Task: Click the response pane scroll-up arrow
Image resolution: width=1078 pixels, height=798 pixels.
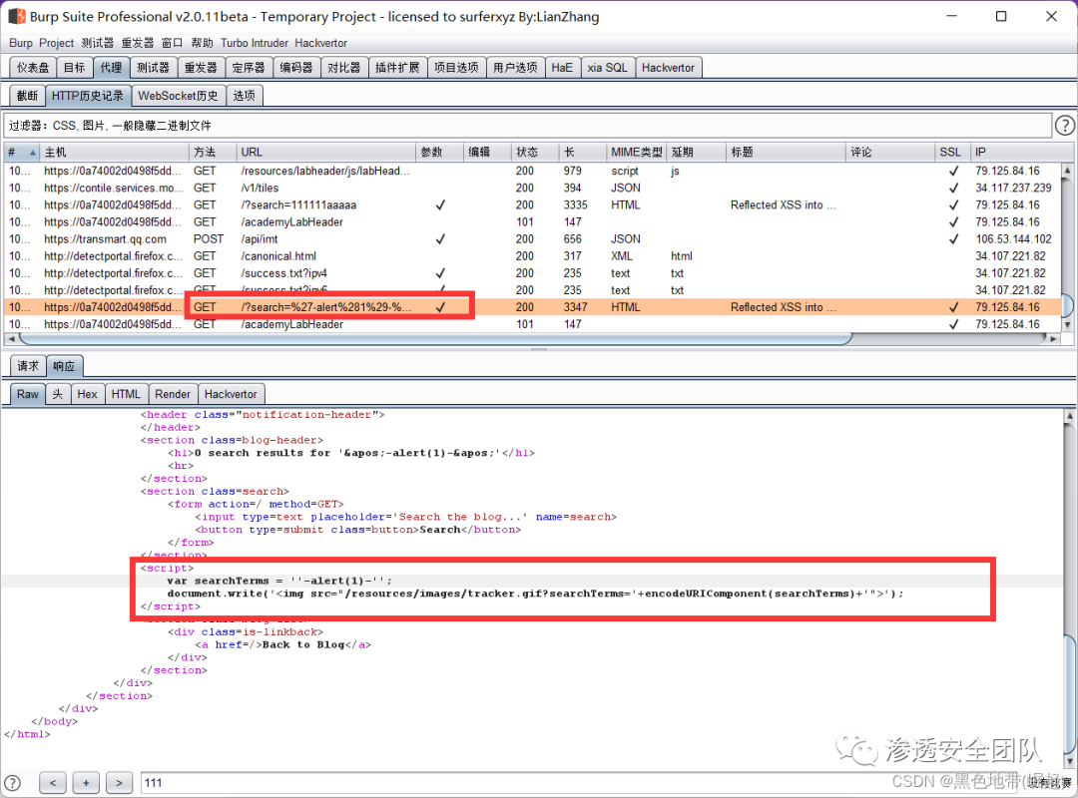Action: (x=1070, y=415)
